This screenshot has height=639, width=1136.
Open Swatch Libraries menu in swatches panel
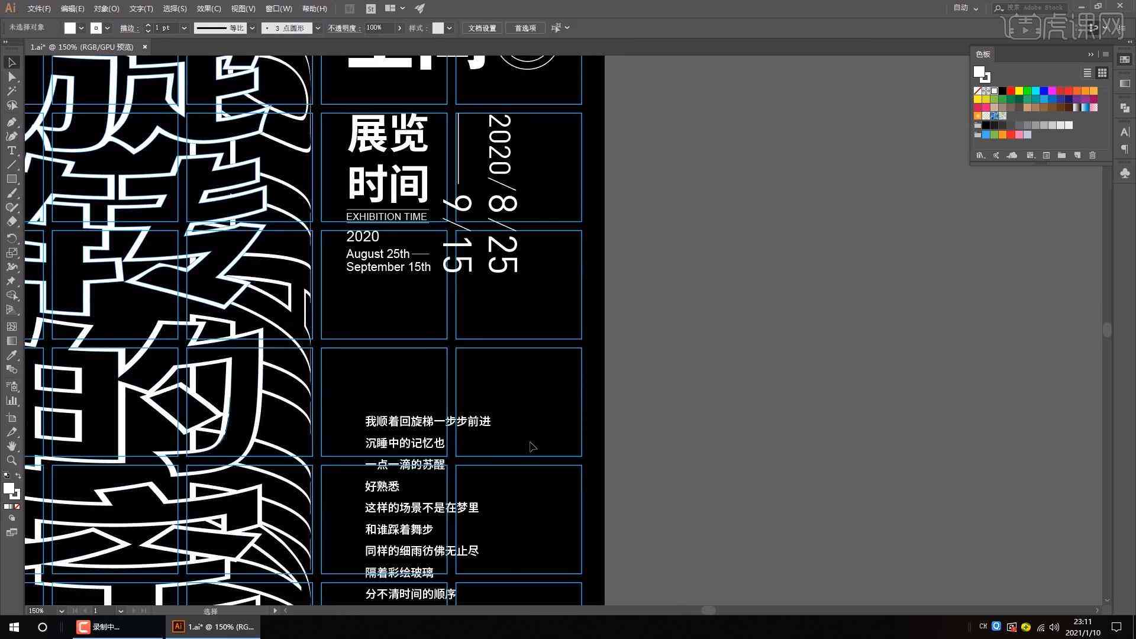980,155
